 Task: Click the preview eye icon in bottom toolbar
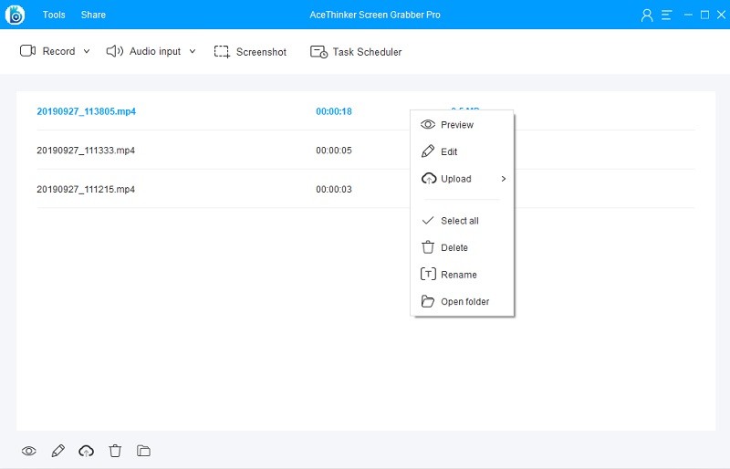(29, 451)
